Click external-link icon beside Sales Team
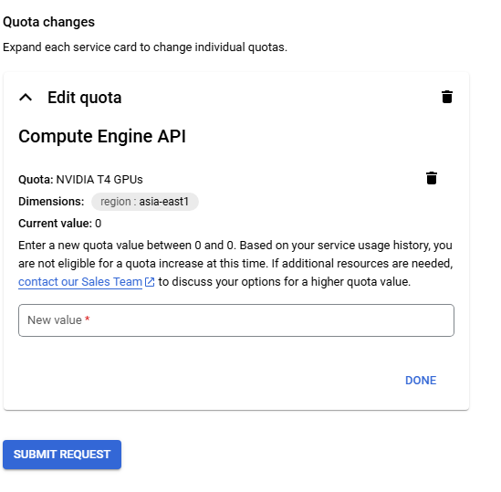The width and height of the screenshot is (501, 492). [x=150, y=282]
